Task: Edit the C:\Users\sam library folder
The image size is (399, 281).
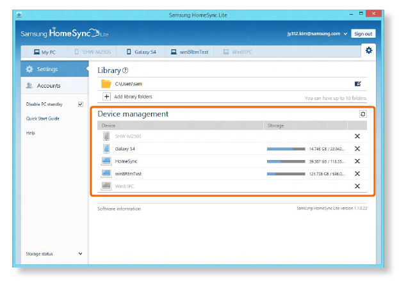Action: 357,84
